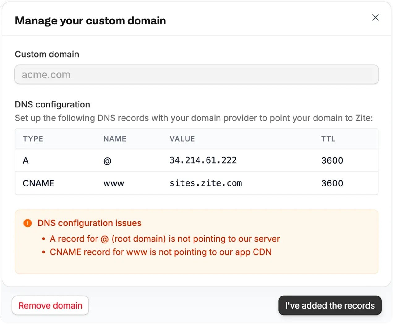Click the orange info icon in DNS issues

(28, 223)
